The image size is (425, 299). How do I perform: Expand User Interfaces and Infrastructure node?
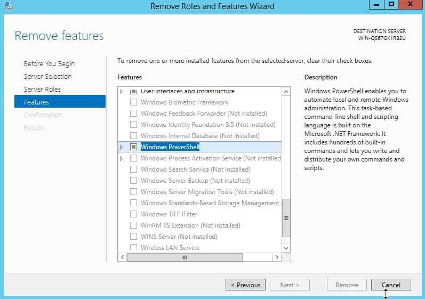click(x=122, y=92)
